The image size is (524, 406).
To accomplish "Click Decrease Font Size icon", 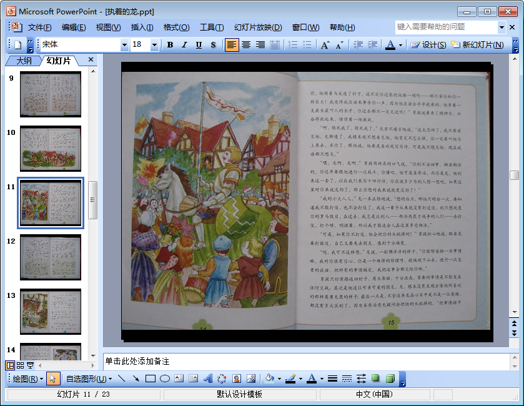I will click(x=340, y=45).
